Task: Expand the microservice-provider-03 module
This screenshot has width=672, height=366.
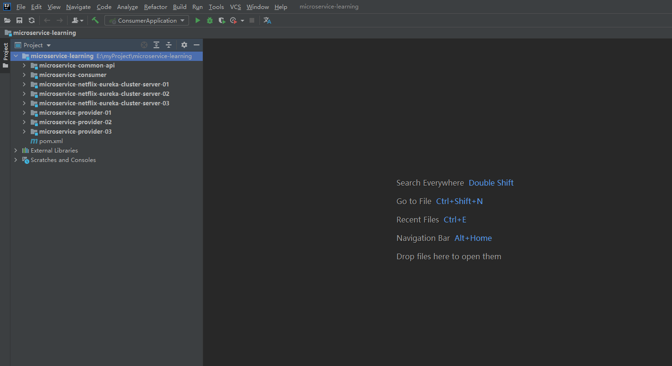Action: tap(24, 131)
